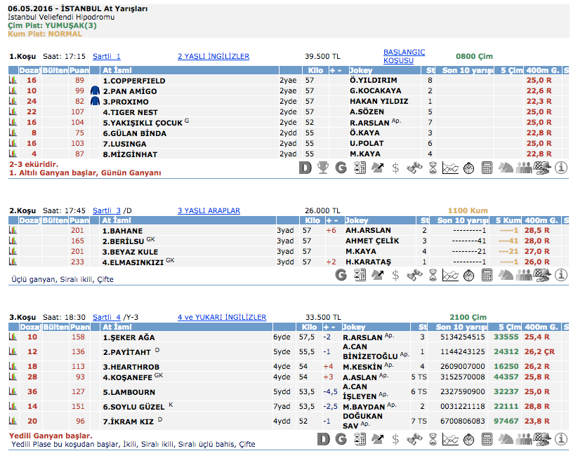This screenshot has height=458, width=585.
Task: Click the info icon under race 2
Action: tap(560, 275)
